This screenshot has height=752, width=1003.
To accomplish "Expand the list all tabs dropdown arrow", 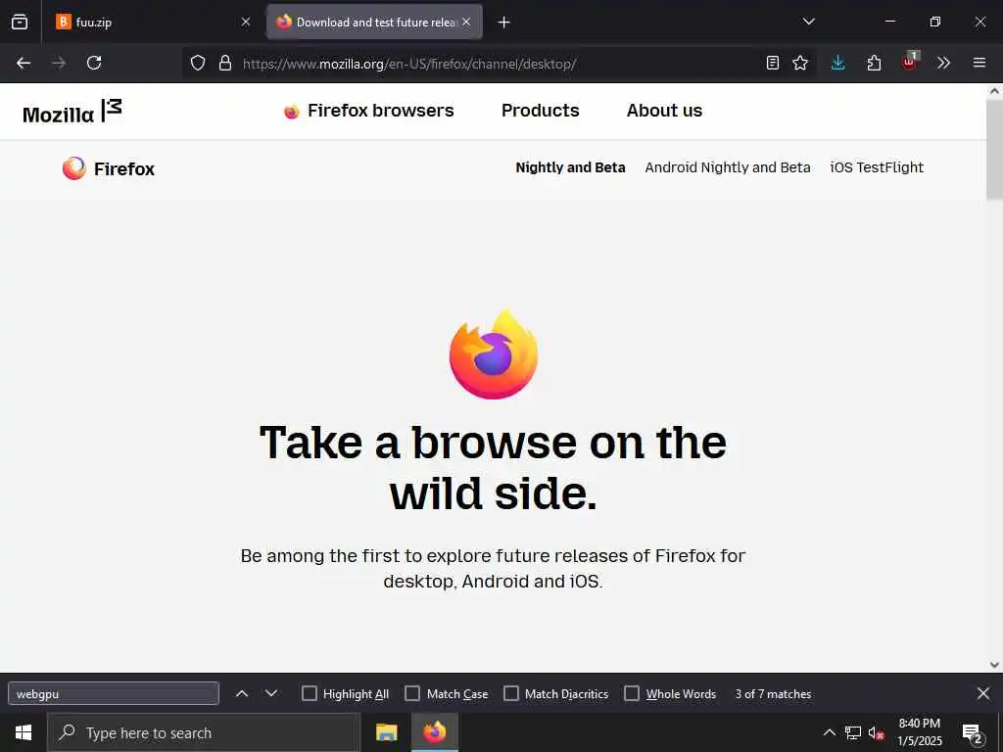I will pos(808,22).
